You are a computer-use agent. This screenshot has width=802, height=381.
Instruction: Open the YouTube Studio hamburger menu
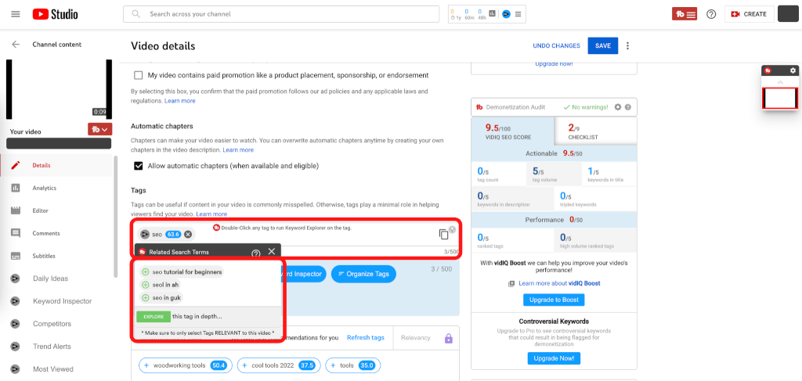16,14
